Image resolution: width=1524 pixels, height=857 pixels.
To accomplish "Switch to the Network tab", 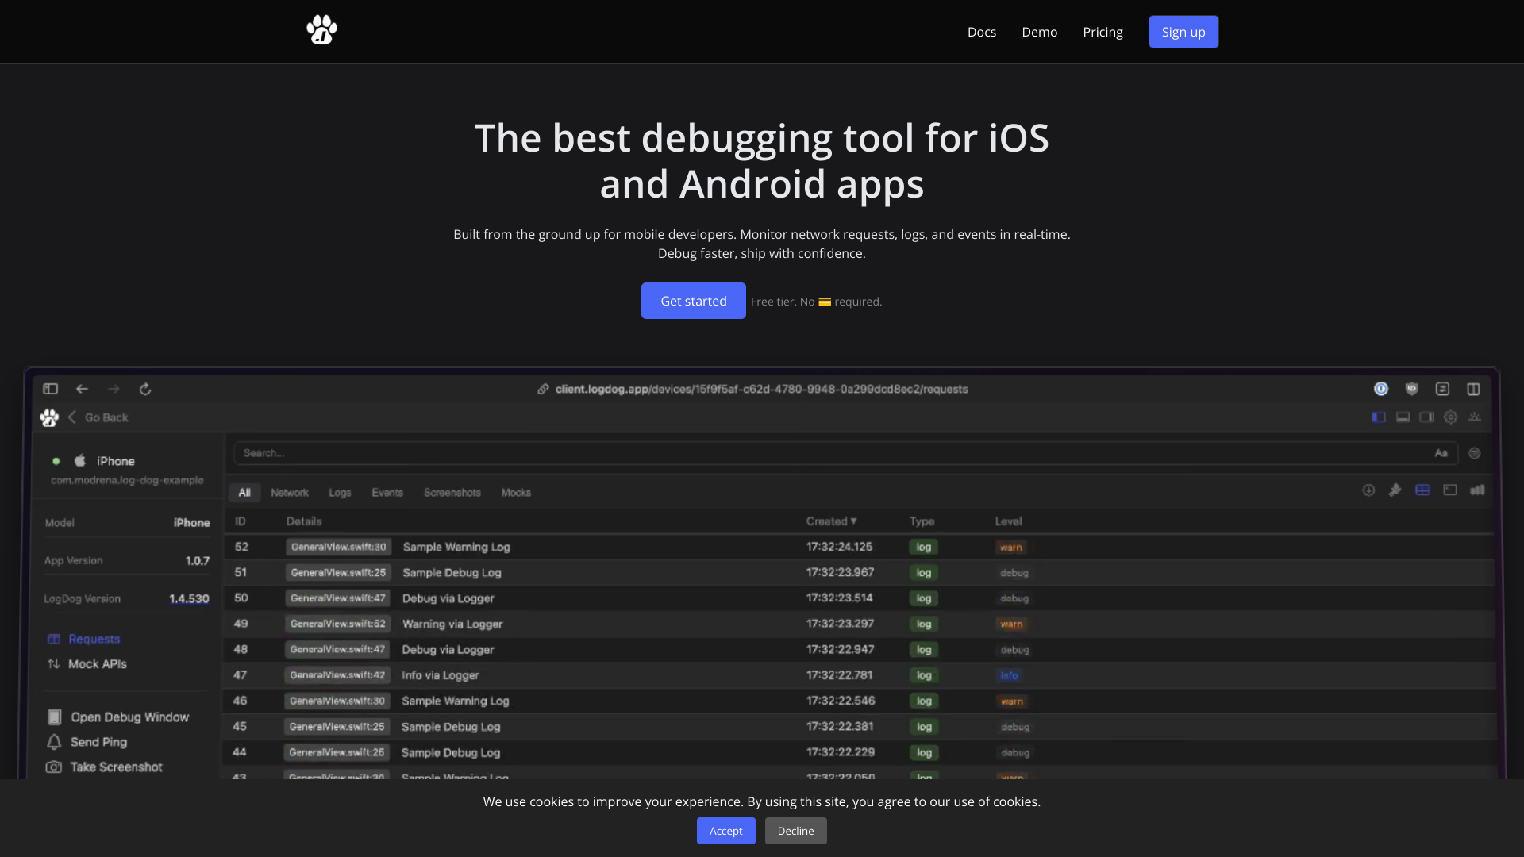I will coord(289,493).
